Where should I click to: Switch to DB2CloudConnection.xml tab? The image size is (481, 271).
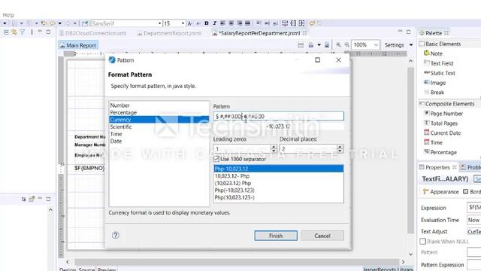tap(92, 33)
